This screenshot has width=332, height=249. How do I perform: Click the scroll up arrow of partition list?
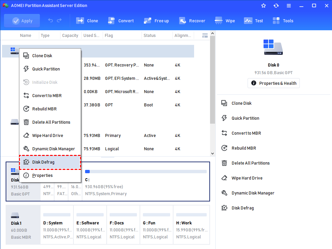[x=213, y=33]
